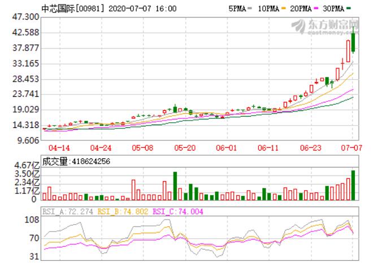
Task: Click the tall red candlestick before 07-07
Action: (348, 51)
